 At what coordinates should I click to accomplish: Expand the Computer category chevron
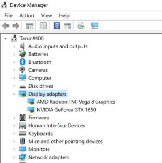(x=14, y=78)
